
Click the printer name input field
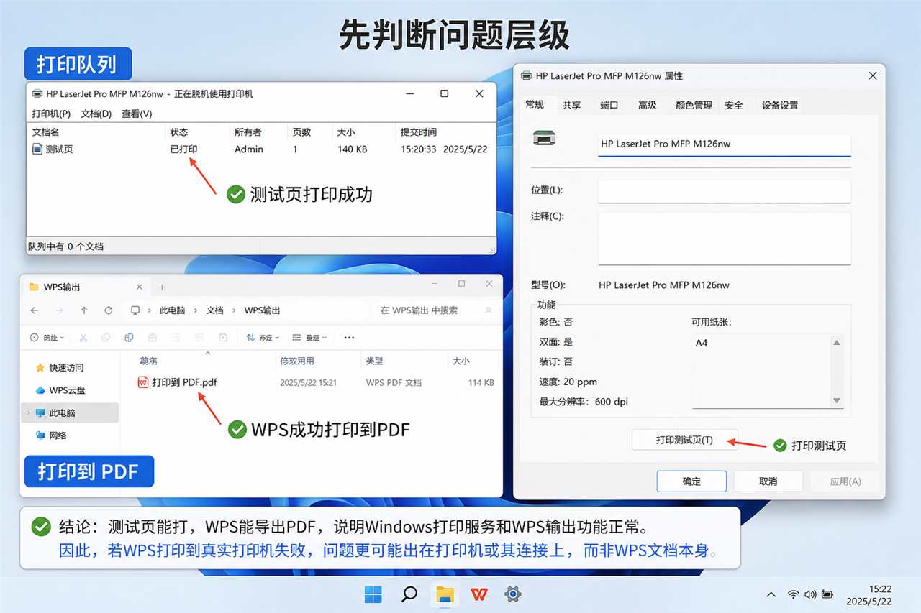[x=725, y=144]
